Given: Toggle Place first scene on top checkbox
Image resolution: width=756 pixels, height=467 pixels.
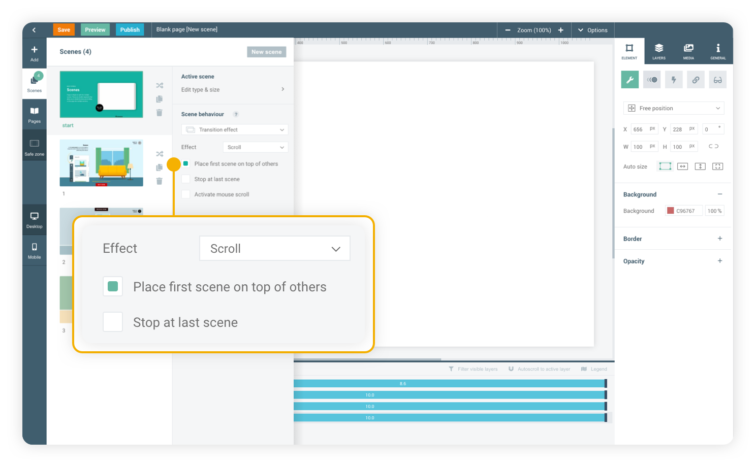Looking at the screenshot, I should point(186,163).
